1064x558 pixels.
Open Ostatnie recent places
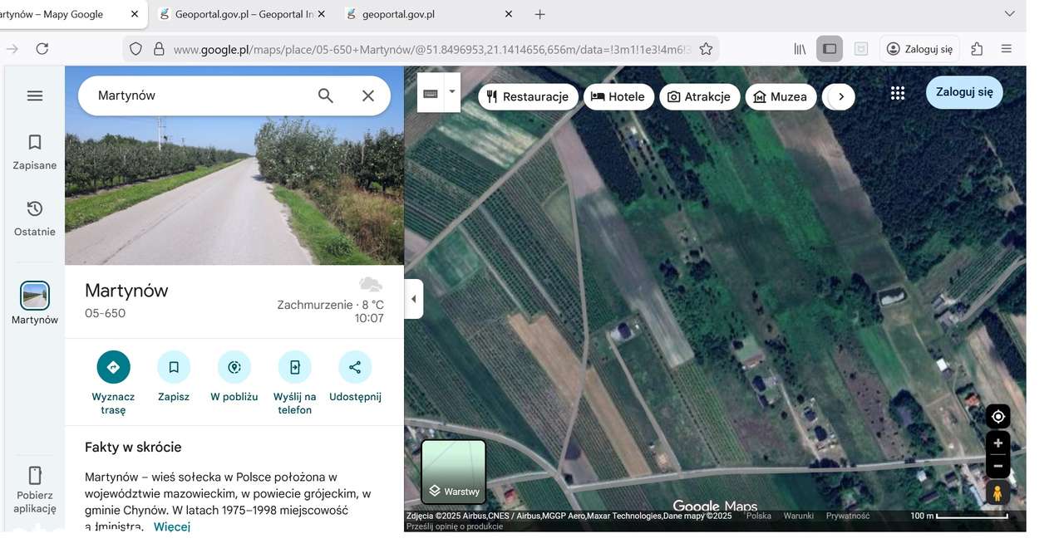(35, 218)
